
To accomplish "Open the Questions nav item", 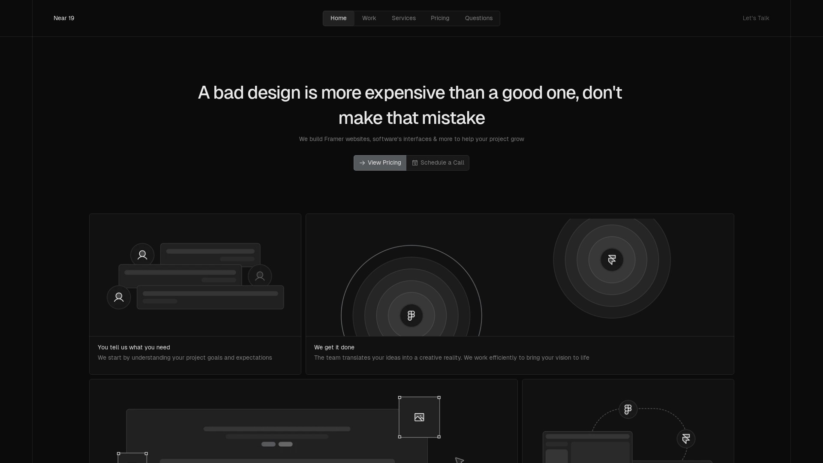I will click(x=478, y=18).
